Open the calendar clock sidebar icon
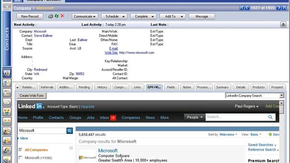Image resolution: width=290 pixels, height=163 pixels. coord(7,93)
